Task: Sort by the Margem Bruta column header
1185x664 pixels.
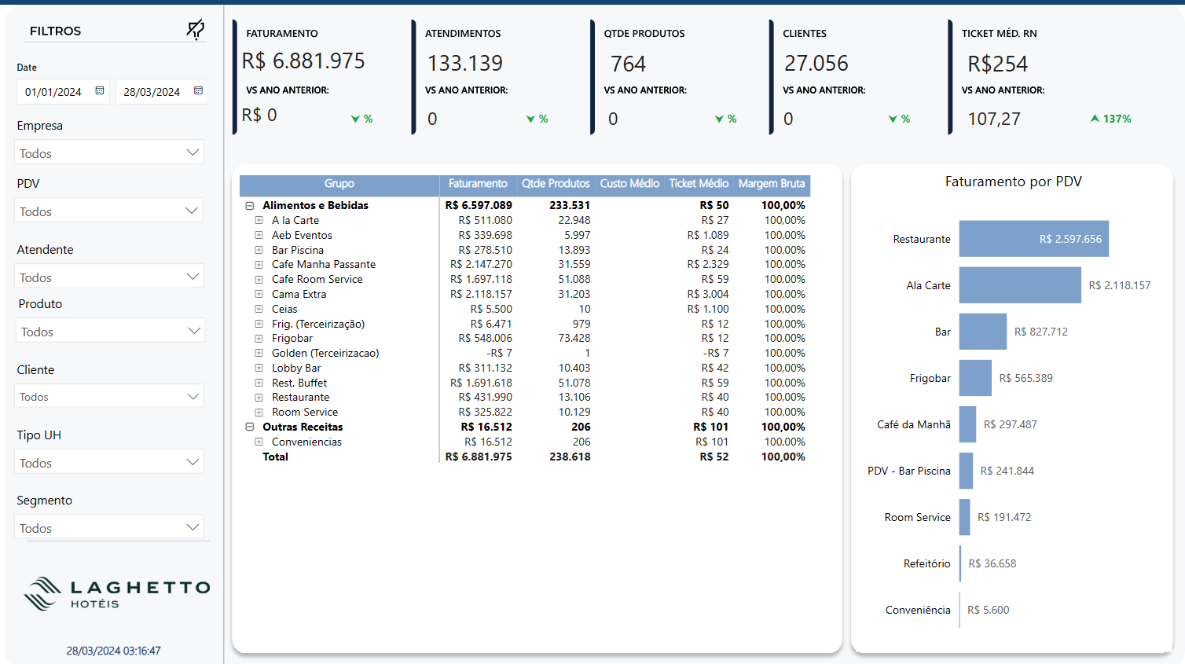Action: click(772, 184)
